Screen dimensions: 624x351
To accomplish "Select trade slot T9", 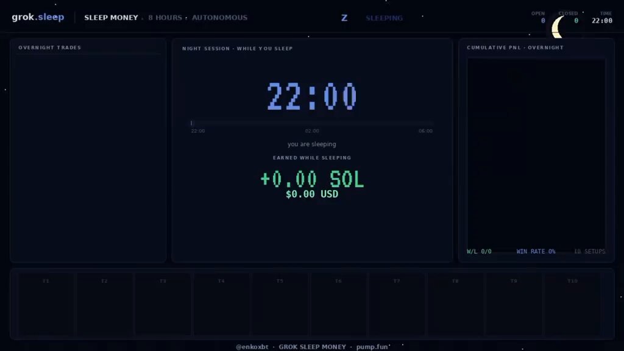I will click(514, 304).
